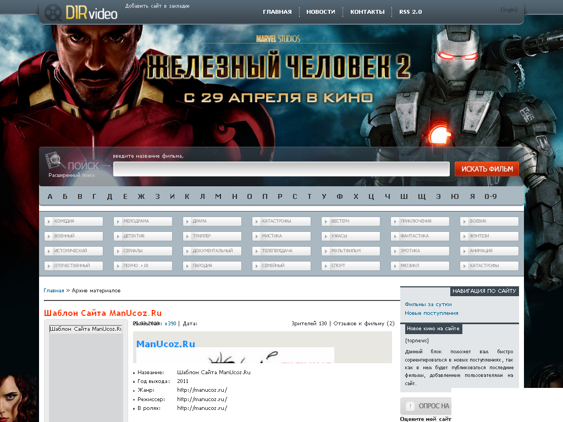Viewport: 563px width, 422px height.
Task: Open 'Расширенный поиск' advanced search link
Action: point(72,175)
